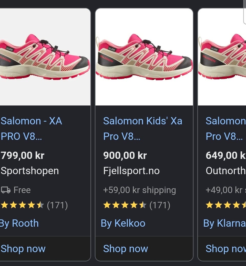Click the free delivery truck icon
246x266 pixels.
tap(6, 190)
